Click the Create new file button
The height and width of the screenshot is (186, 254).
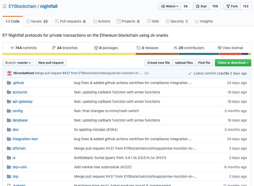[159, 63]
